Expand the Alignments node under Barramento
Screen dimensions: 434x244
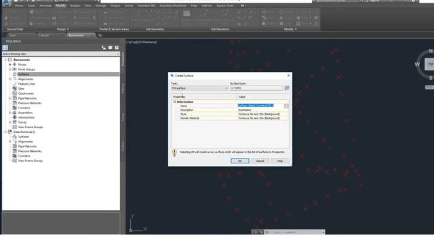[x=10, y=79]
